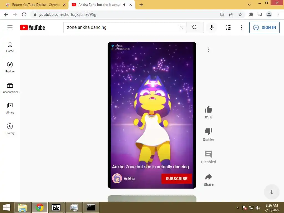
Task: Show hidden system tray icons
Action: click(238, 208)
